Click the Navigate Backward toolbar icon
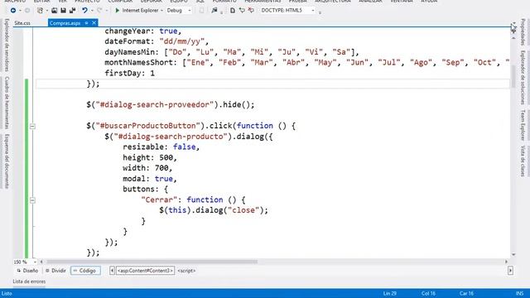The width and height of the screenshot is (530, 298). [x=13, y=11]
